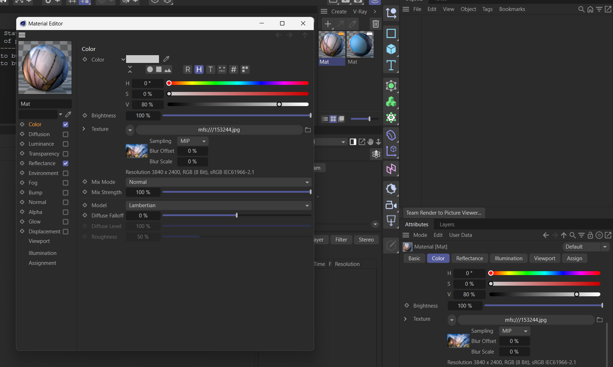
Task: Open Material Editor hamburger menu
Action: [22, 35]
